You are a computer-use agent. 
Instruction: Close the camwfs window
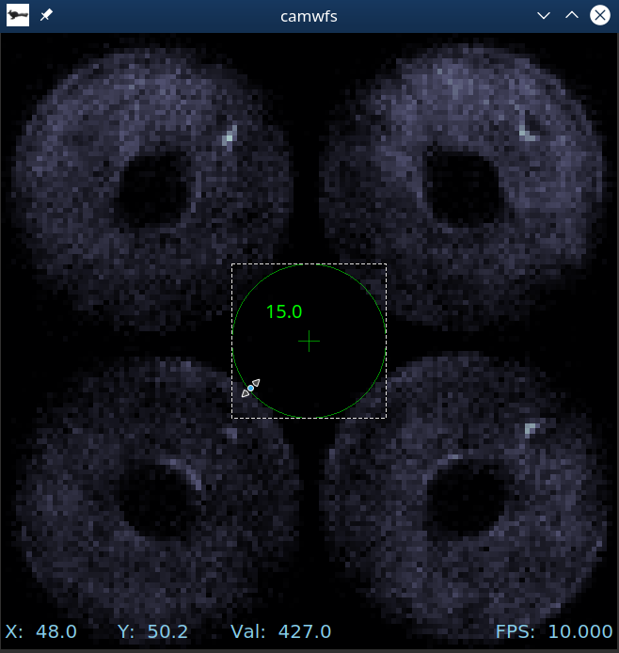600,15
